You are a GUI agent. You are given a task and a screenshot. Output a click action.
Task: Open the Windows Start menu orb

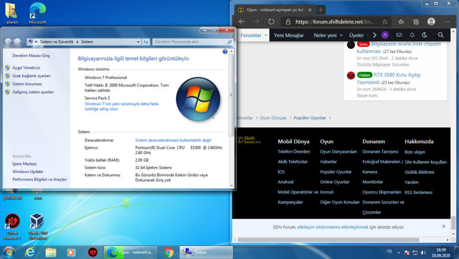[9, 252]
